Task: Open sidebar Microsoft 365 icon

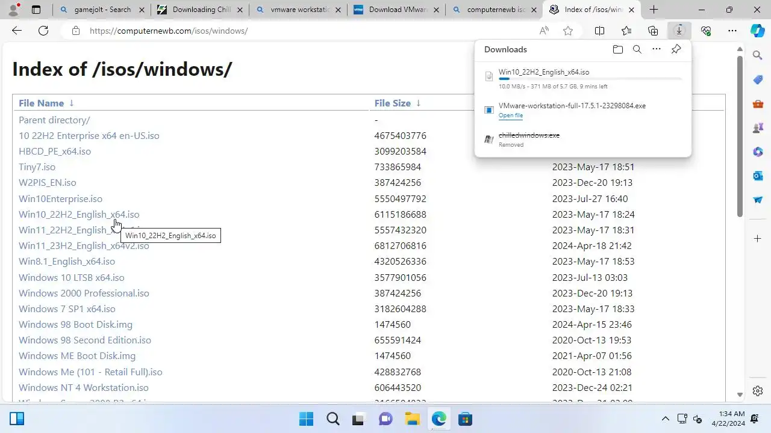Action: pos(758,152)
